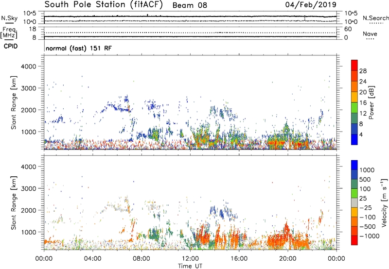
Task: Select the "-25" velocity scale label
Action: (366, 207)
